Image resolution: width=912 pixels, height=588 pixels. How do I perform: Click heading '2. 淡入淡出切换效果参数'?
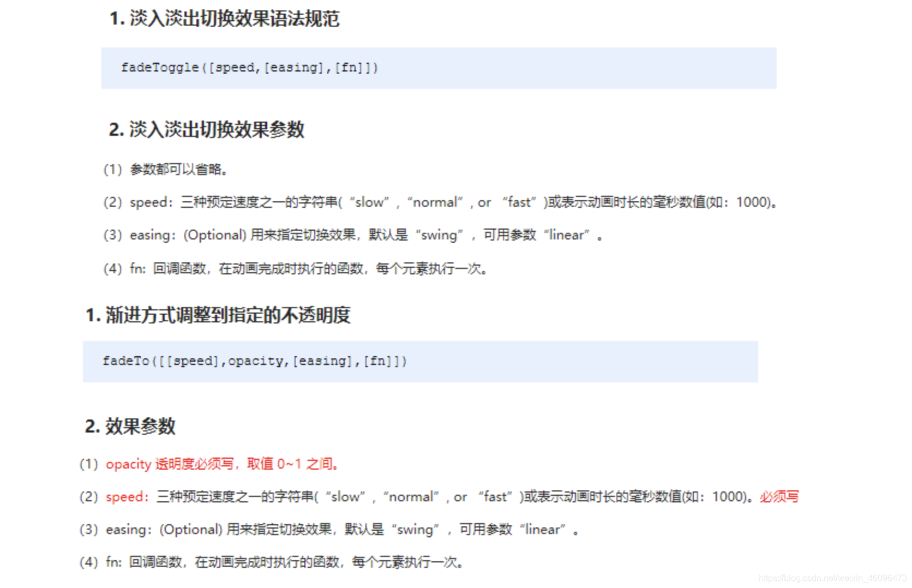(206, 130)
